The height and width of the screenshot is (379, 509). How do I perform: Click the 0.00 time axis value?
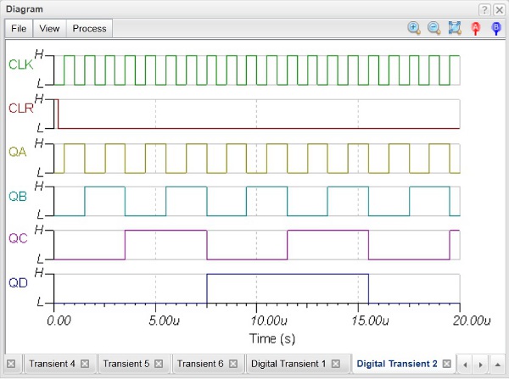[59, 320]
